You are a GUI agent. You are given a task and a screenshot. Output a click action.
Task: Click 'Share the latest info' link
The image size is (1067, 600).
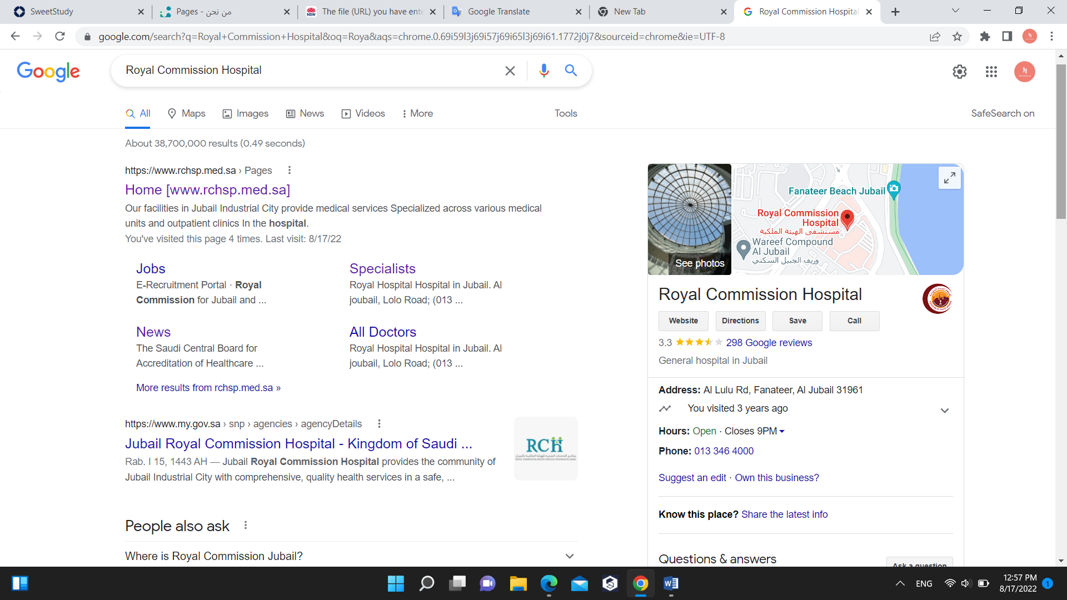(x=784, y=514)
